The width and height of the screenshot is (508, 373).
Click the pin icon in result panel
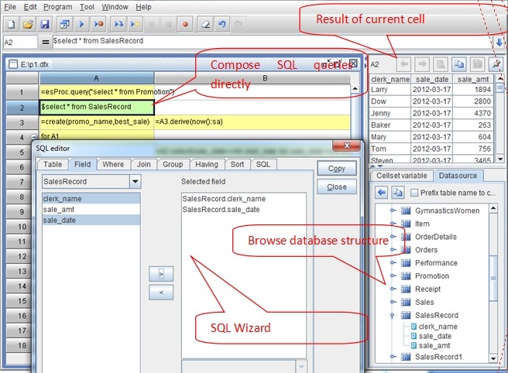496,64
